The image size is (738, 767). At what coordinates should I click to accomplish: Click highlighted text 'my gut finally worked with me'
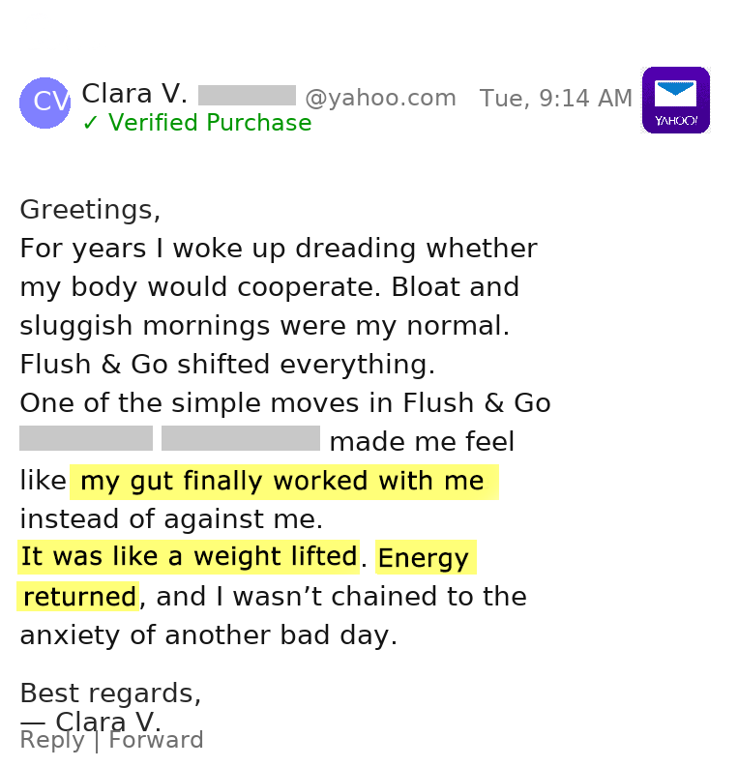282,482
